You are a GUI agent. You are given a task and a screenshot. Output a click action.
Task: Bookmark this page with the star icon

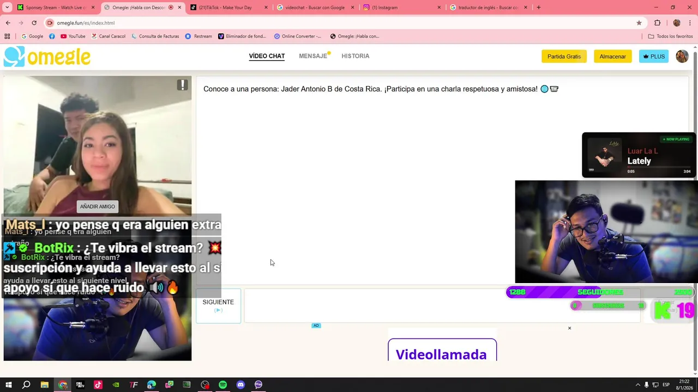click(x=639, y=23)
